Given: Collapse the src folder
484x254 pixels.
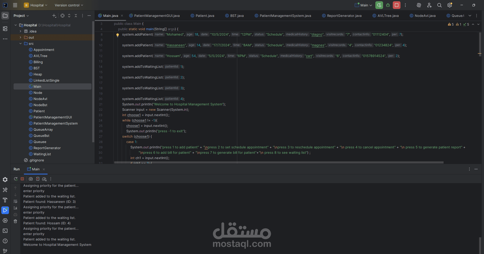Looking at the screenshot, I should (20, 43).
